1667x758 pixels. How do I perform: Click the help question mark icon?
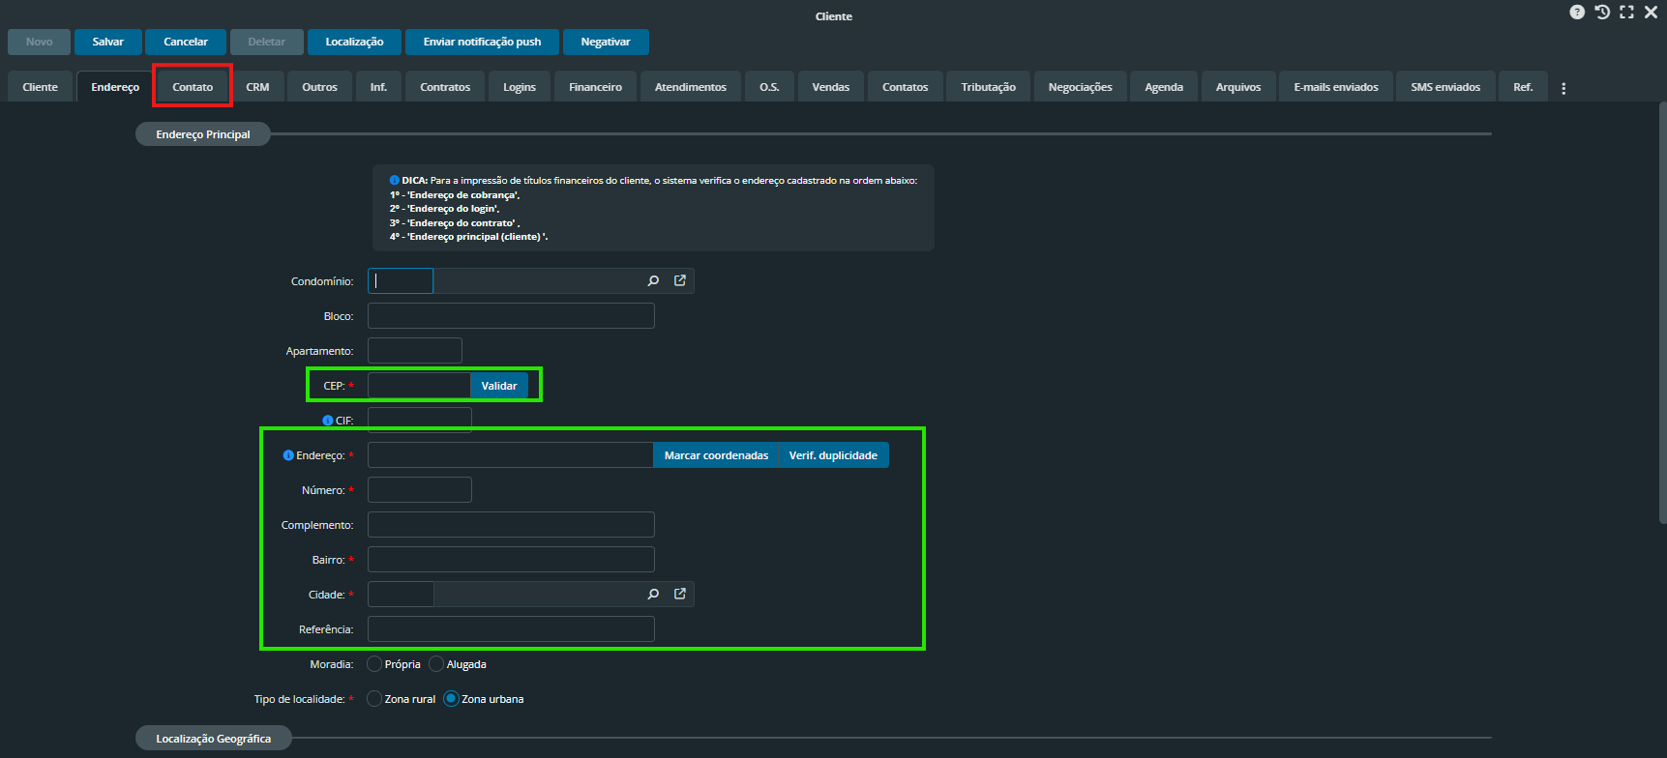[1577, 13]
